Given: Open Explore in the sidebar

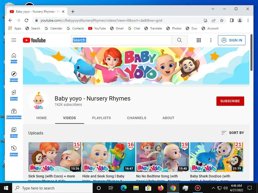Looking at the screenshot, I should (14, 76).
